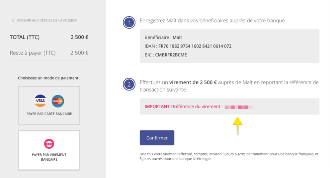
Task: Click the Reste à payer amount
Action: (79, 53)
